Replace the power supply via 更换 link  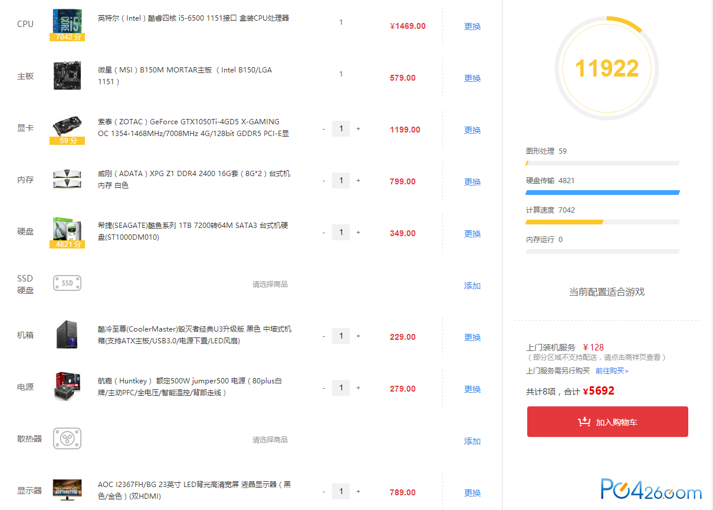point(472,389)
